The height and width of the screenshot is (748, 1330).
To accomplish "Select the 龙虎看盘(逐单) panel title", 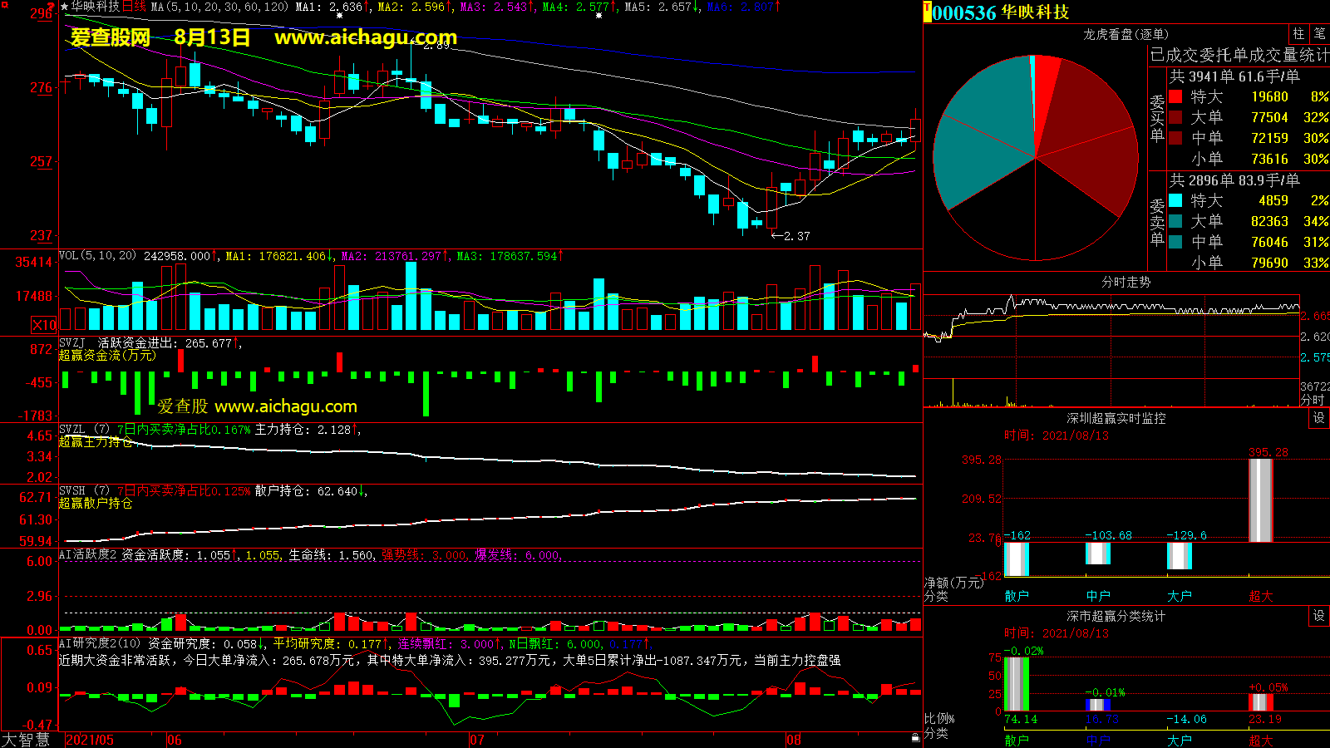I will point(1126,34).
